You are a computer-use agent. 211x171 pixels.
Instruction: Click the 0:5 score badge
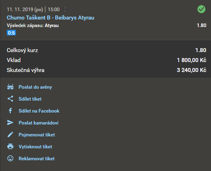[x=11, y=33]
